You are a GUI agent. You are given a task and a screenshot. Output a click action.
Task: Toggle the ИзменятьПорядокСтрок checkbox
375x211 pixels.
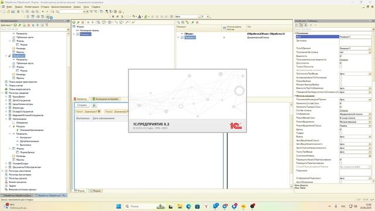(340, 107)
